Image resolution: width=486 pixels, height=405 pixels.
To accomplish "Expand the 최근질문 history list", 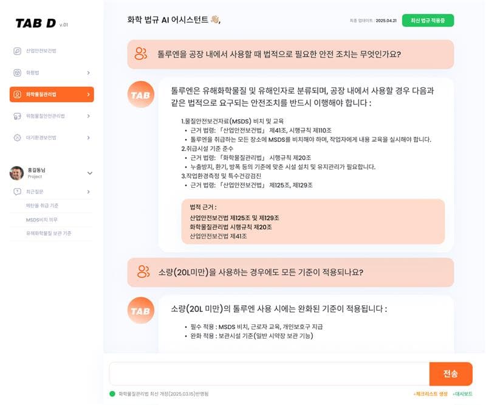I will [x=88, y=190].
